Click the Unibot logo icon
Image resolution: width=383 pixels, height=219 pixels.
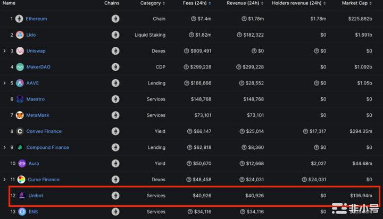[22, 196]
